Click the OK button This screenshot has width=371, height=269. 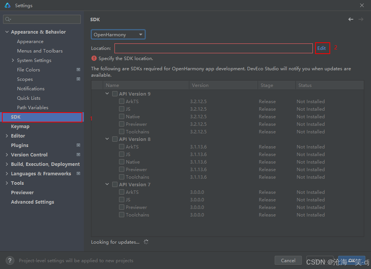pos(352,260)
